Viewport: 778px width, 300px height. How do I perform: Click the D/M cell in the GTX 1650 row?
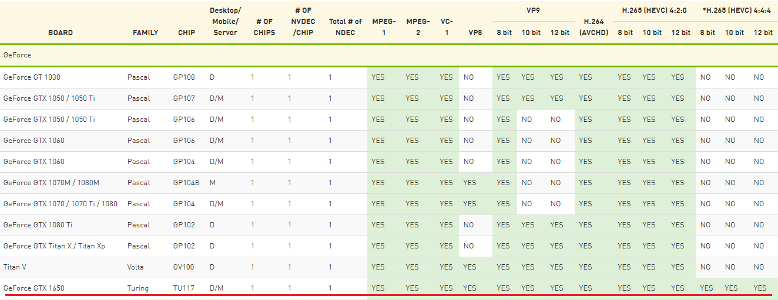(x=216, y=288)
